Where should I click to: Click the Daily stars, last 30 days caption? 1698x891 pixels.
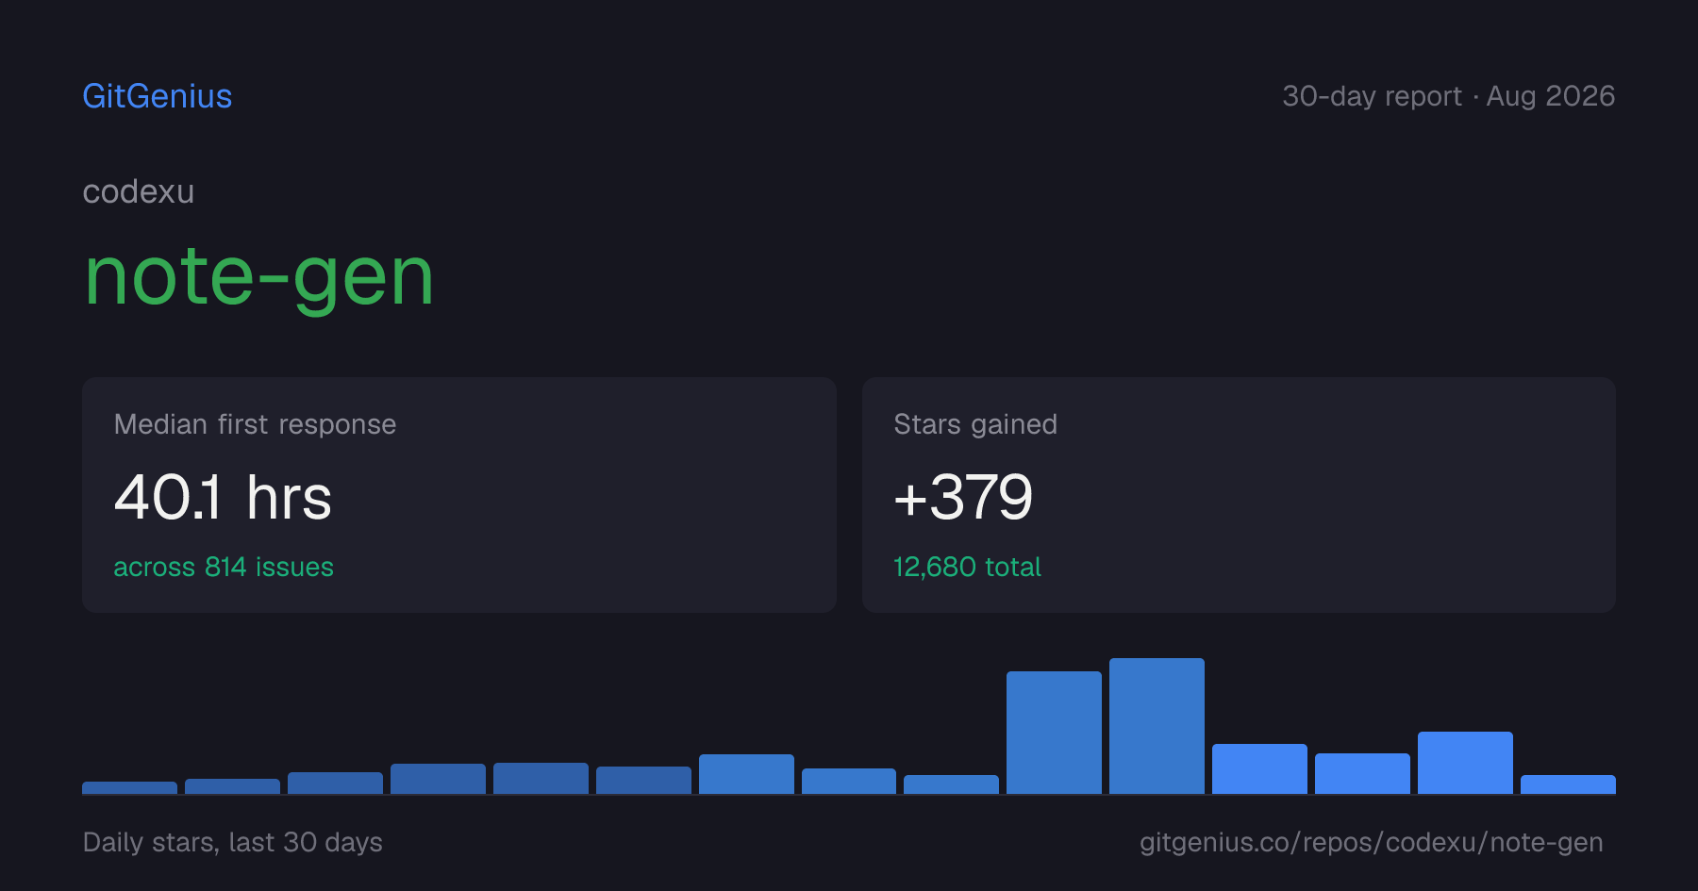(x=233, y=842)
